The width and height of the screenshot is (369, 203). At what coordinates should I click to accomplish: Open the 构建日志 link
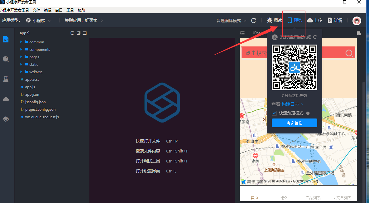(292, 104)
